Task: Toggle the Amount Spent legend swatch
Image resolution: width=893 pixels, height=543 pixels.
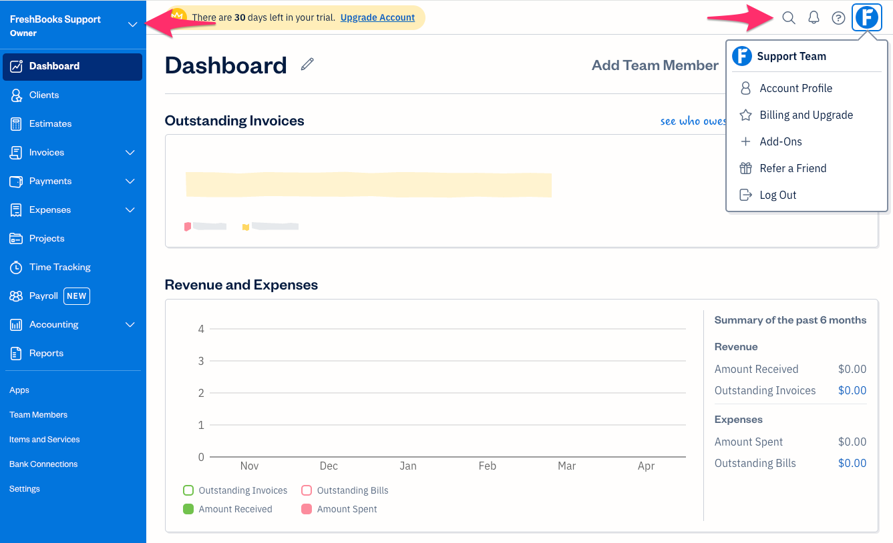Action: tap(307, 509)
